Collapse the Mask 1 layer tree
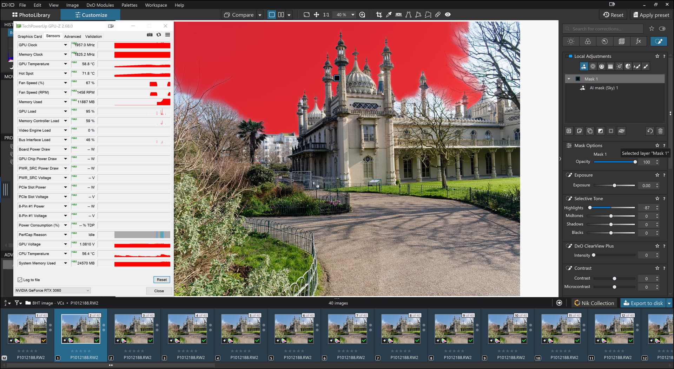The height and width of the screenshot is (369, 674). click(x=569, y=79)
